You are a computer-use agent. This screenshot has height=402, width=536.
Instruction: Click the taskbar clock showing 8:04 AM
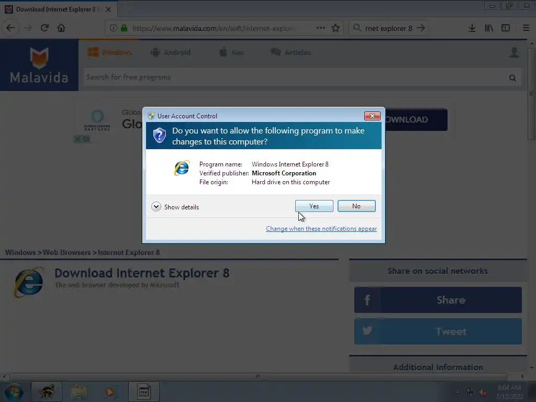(509, 392)
